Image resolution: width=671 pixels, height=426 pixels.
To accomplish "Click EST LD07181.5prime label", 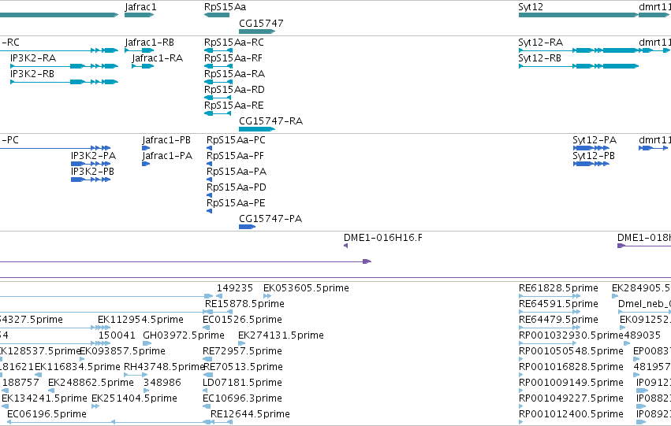I will tap(242, 383).
